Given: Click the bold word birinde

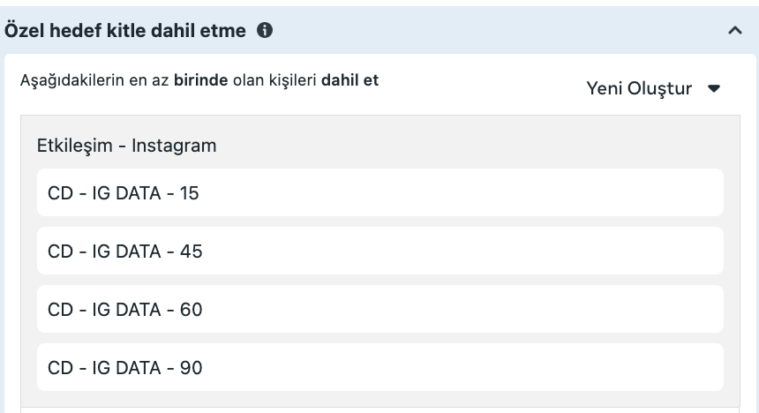Looking at the screenshot, I should [x=200, y=80].
